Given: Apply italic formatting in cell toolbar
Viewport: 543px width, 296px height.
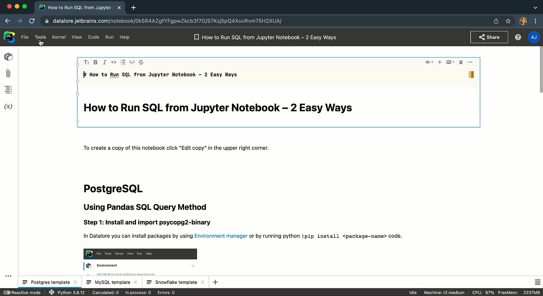Looking at the screenshot, I should (105, 62).
